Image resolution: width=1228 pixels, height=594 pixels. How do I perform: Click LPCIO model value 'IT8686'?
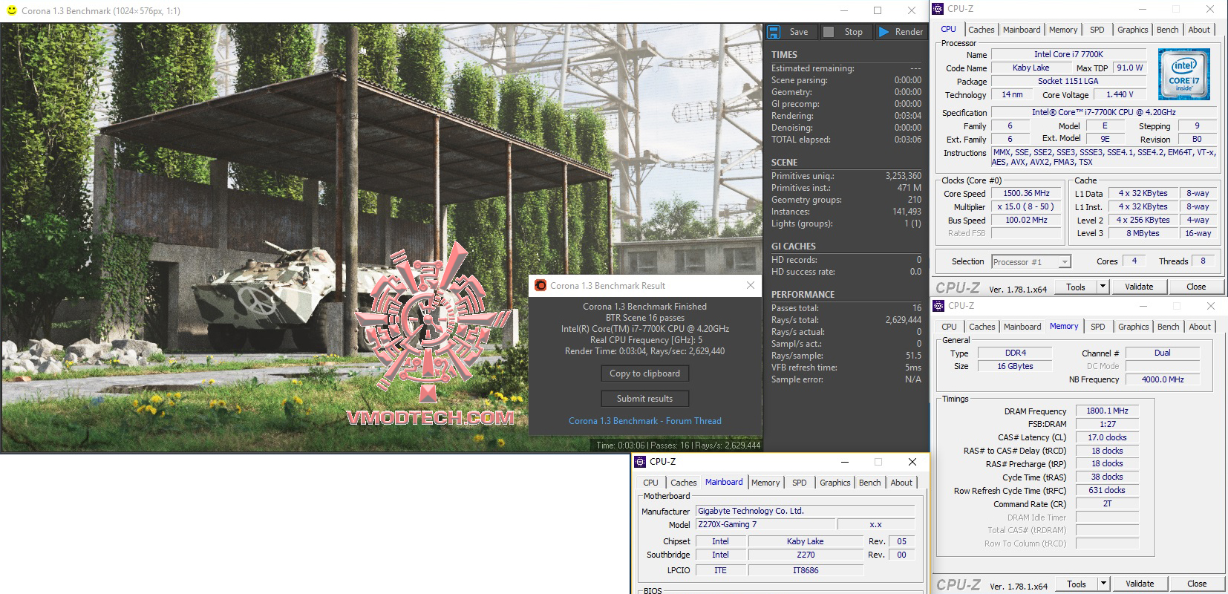coord(806,570)
